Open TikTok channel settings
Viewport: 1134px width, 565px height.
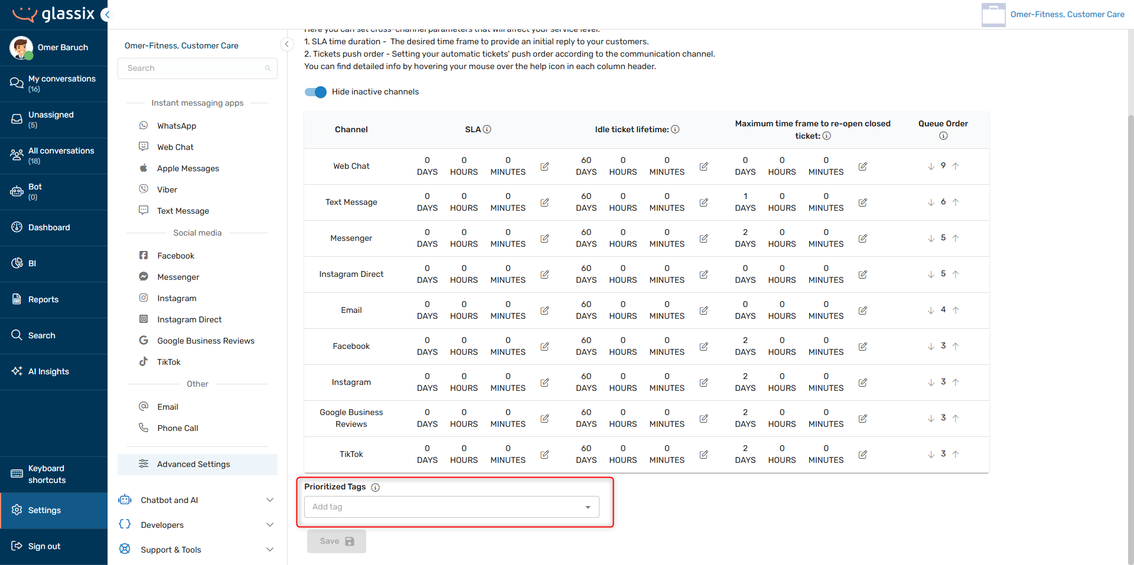tap(169, 362)
